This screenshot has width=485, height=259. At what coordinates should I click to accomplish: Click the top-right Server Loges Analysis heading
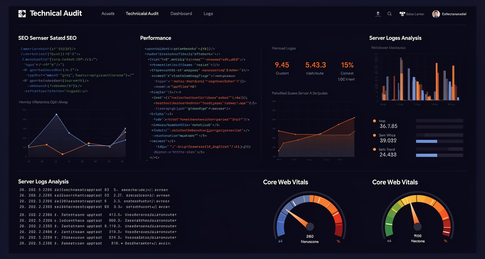pos(395,38)
